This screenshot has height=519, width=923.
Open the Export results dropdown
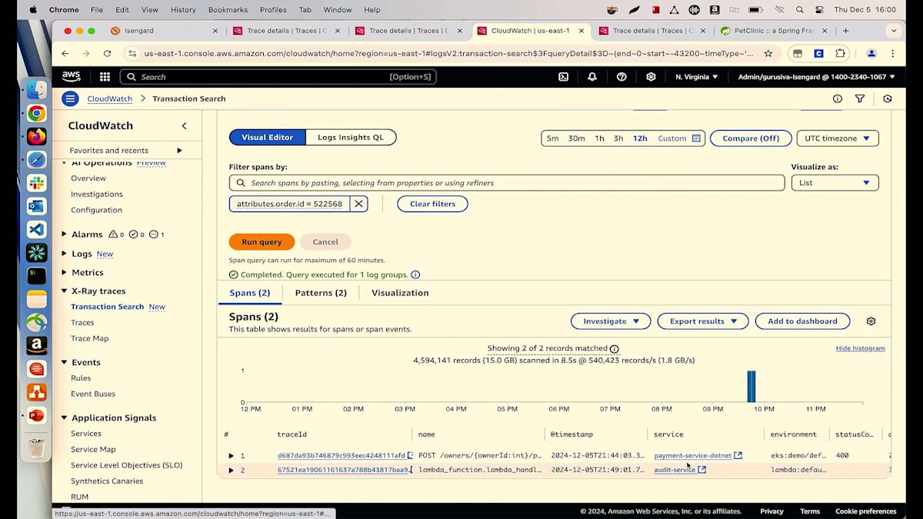pyautogui.click(x=703, y=321)
